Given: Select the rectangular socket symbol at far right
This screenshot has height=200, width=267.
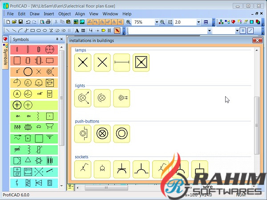Looking at the screenshot, I should coord(199,169).
